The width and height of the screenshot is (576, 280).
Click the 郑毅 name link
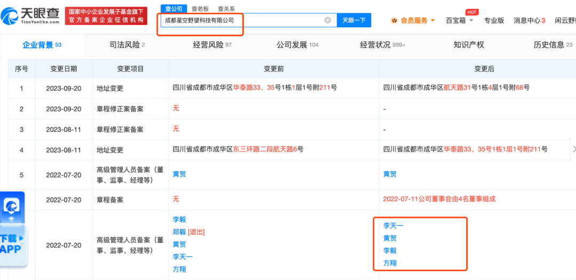(179, 232)
